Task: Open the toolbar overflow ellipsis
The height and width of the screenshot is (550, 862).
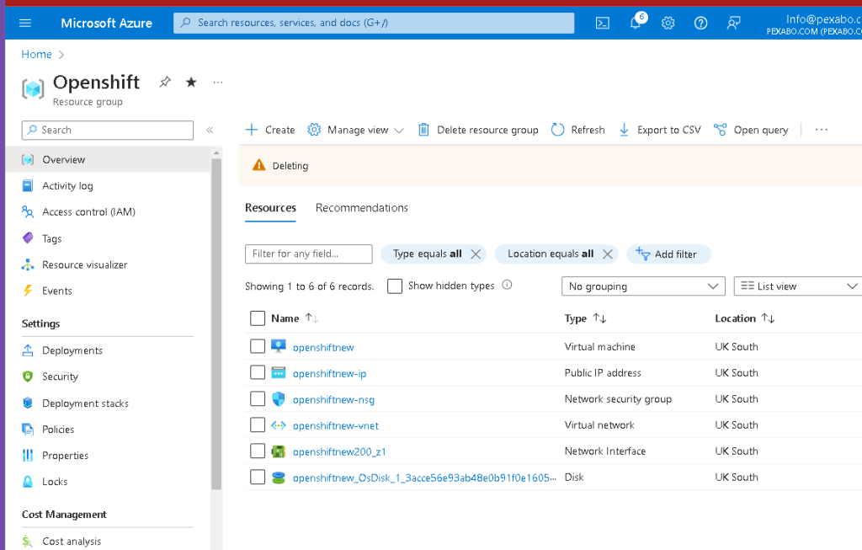Action: (822, 130)
